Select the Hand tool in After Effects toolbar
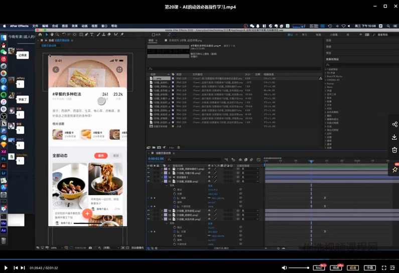Screen dimensions: 399x273 point(51,35)
